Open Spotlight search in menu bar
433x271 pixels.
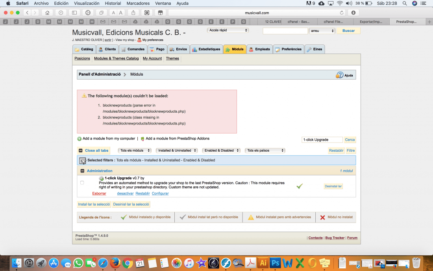point(405,3)
